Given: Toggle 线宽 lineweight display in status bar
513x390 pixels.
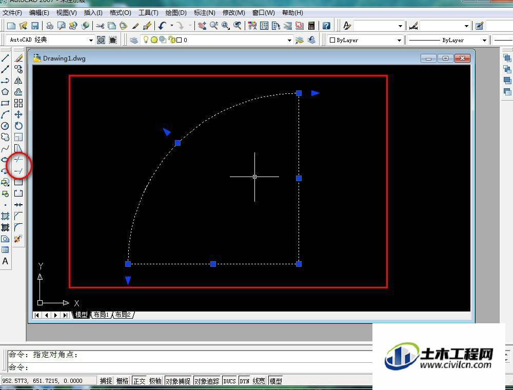Looking at the screenshot, I should pos(259,381).
